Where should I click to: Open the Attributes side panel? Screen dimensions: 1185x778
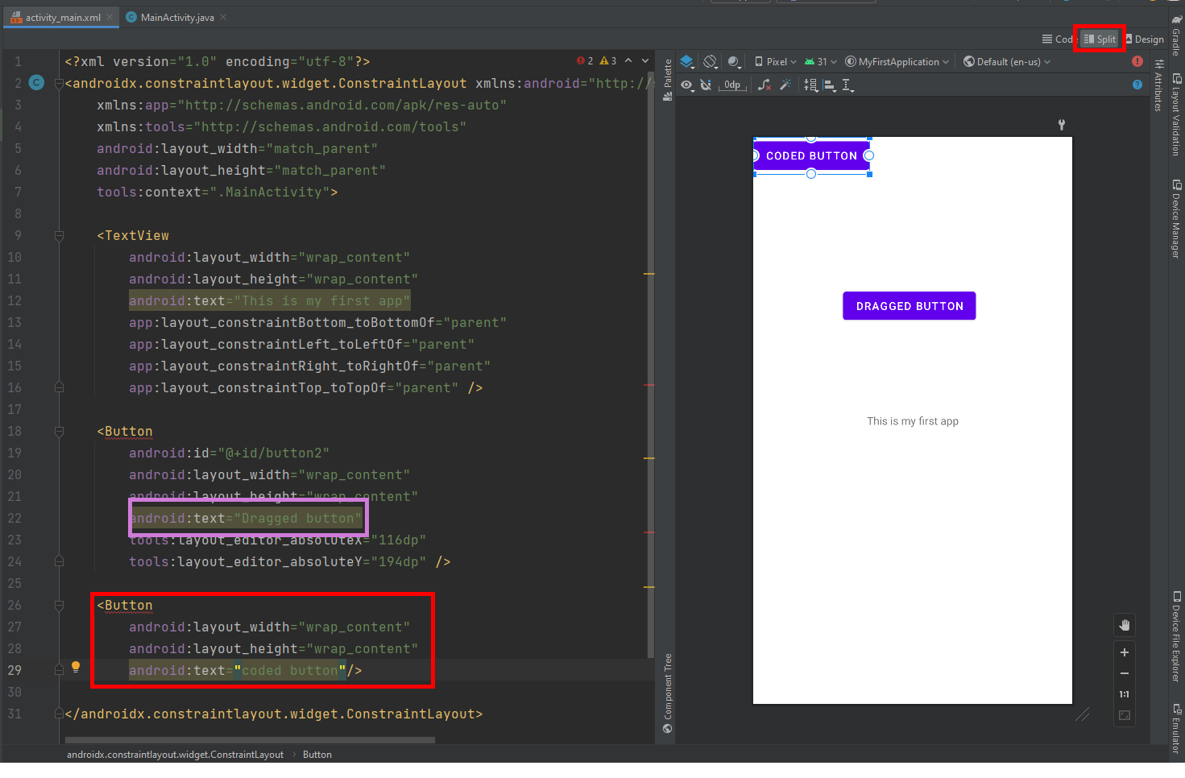point(1158,85)
